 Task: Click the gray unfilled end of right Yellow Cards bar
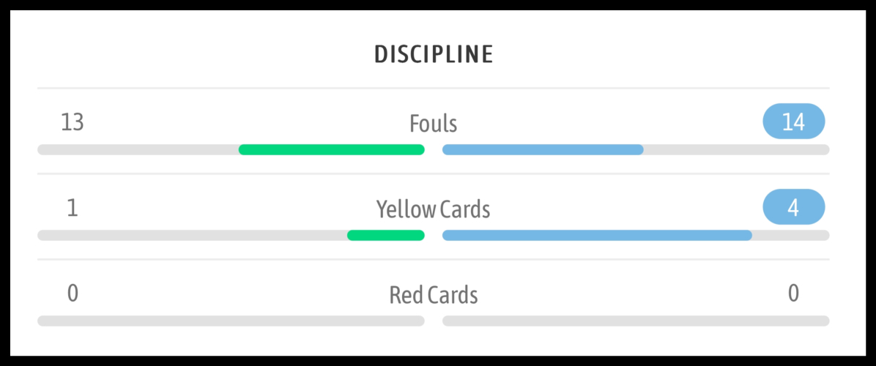[791, 236]
